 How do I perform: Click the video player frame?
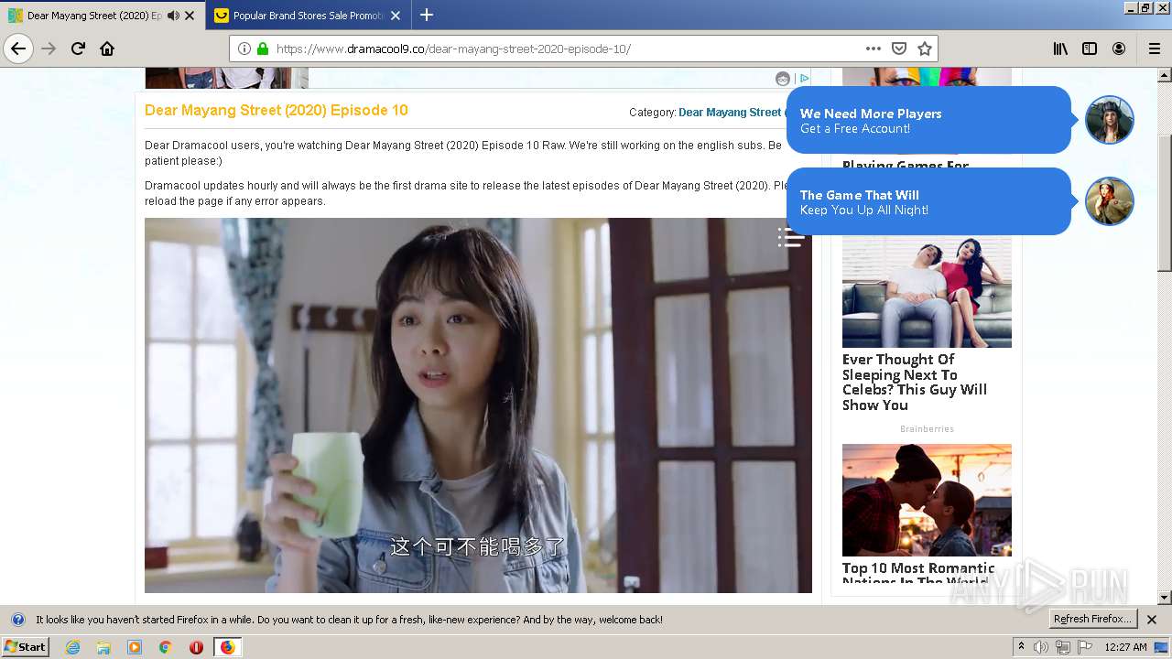coord(478,405)
